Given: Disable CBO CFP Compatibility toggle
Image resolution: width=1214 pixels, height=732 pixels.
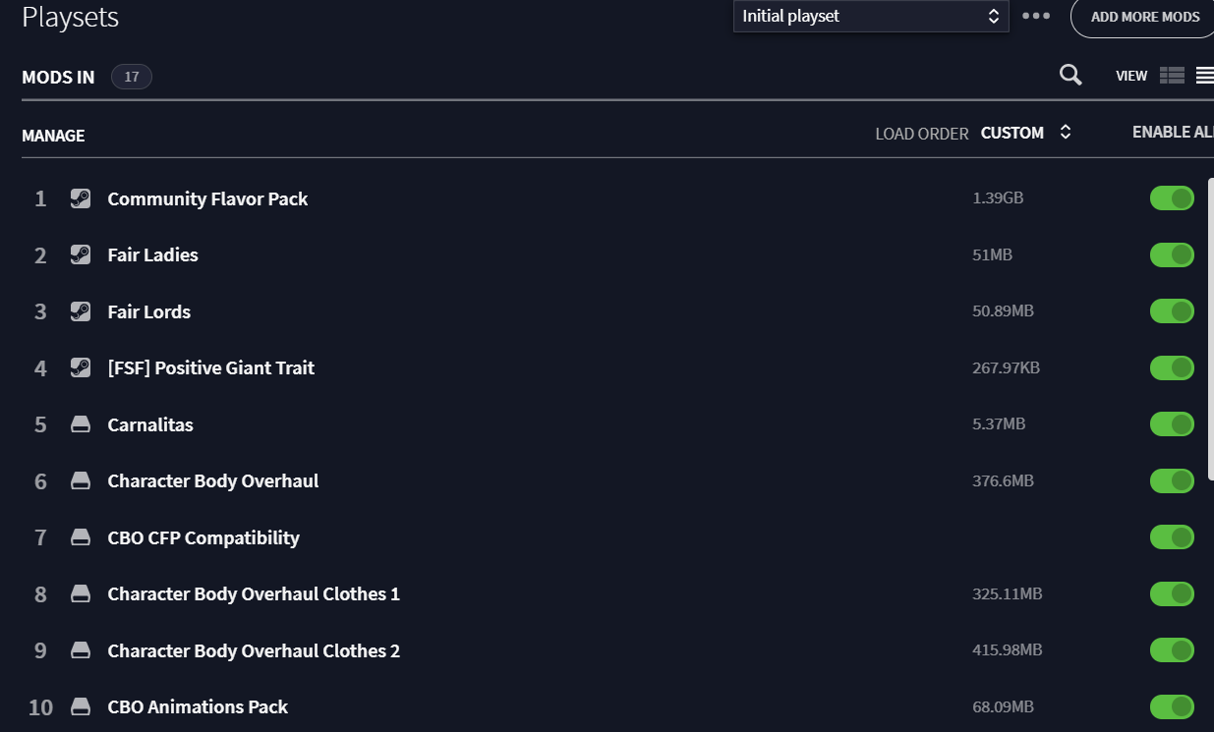Looking at the screenshot, I should point(1172,537).
